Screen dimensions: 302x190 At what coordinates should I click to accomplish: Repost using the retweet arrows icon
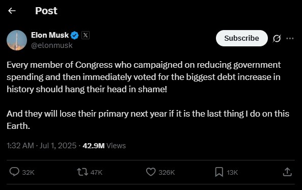point(83,172)
